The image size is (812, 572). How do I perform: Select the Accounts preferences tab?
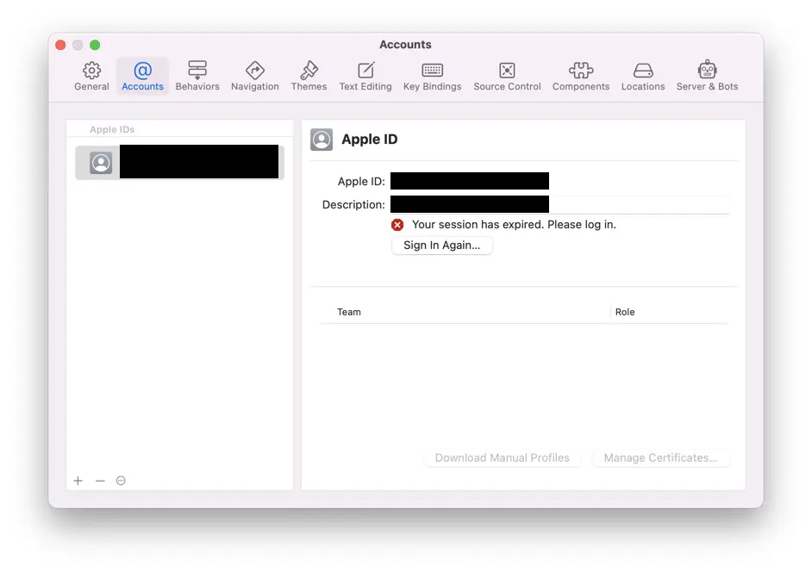coord(142,76)
